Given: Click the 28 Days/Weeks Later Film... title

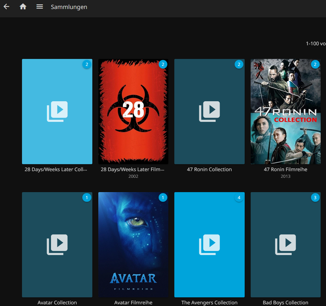Looking at the screenshot, I should 133,169.
